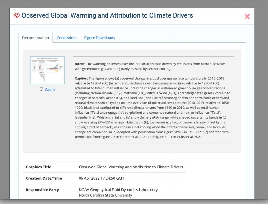Screen dimensions: 268x204
Task: Close the dialog with the red X
Action: tap(247, 16)
